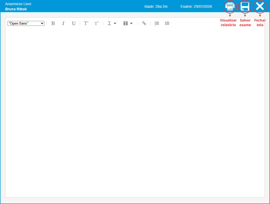Close the screen using the X icon
This screenshot has width=270, height=204.
(x=260, y=6)
